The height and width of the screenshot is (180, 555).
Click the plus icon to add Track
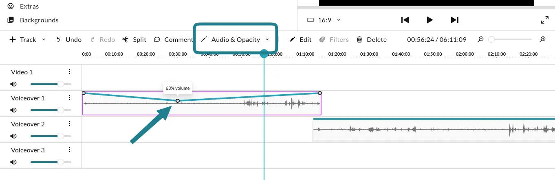click(x=13, y=39)
